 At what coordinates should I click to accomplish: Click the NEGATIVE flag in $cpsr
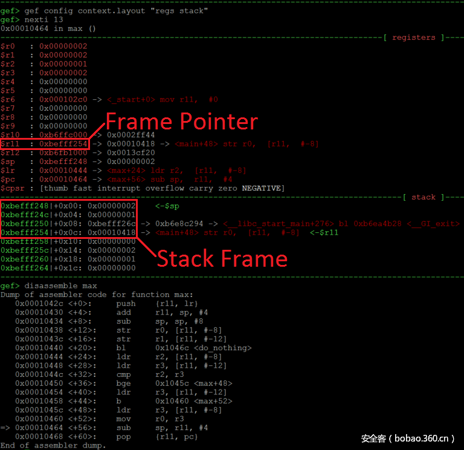[x=261, y=188]
